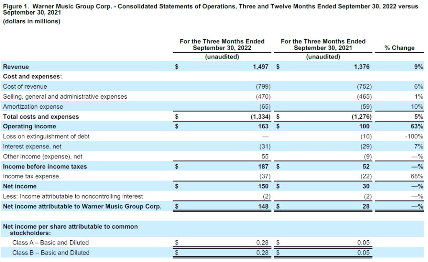428x262 pixels.
Task: Select the (465) SG&A value
Action: (x=364, y=97)
